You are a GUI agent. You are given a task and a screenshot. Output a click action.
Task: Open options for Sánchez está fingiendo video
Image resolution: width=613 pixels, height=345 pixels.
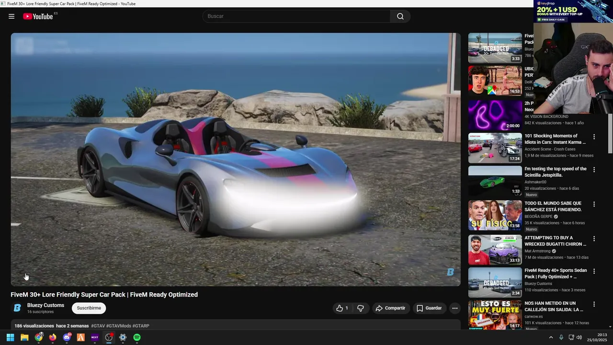[x=594, y=204]
